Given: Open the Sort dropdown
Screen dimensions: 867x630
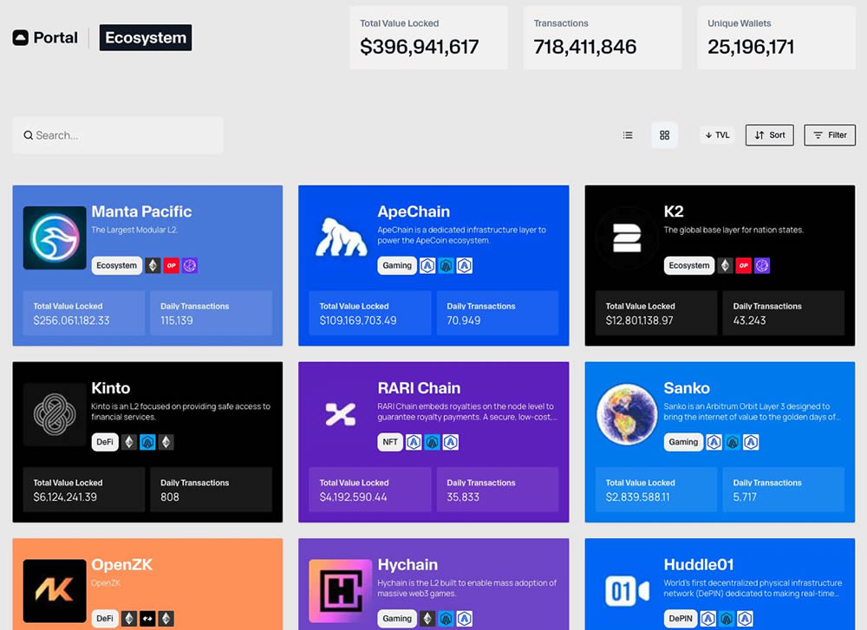Looking at the screenshot, I should click(x=769, y=135).
